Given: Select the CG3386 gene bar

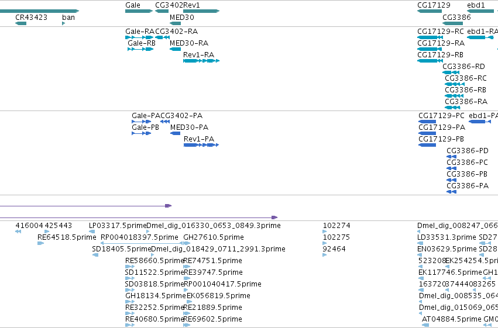Looking at the screenshot, I should [x=452, y=23].
